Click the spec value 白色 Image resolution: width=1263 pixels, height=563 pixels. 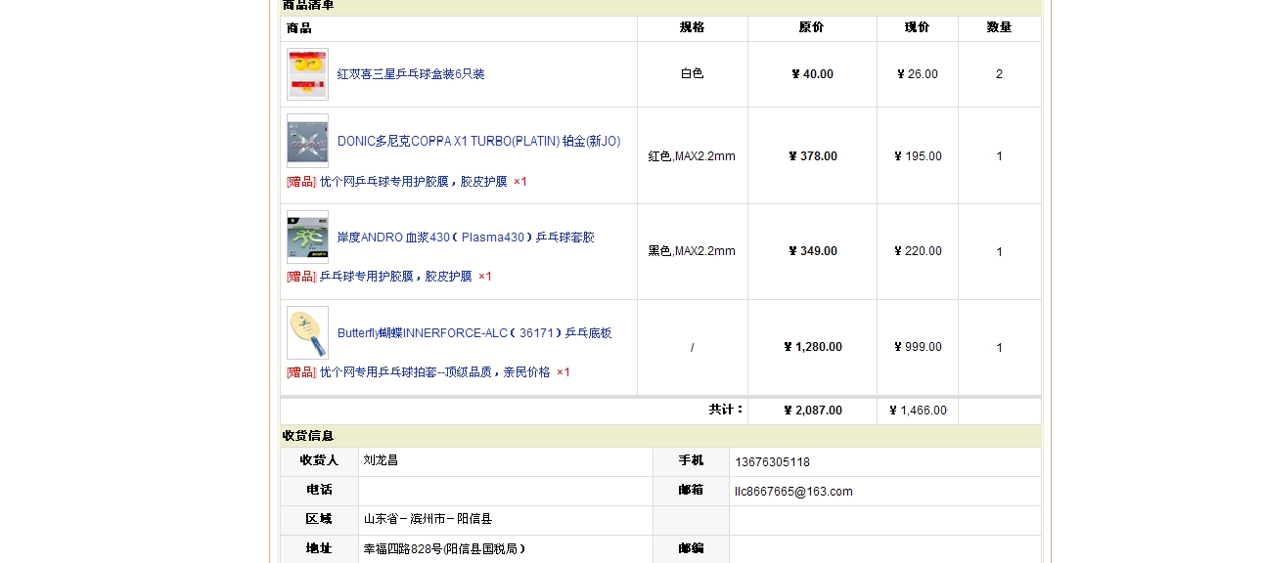[693, 73]
